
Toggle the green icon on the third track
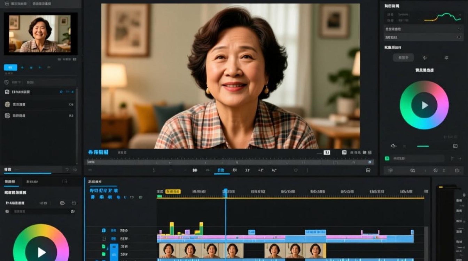tap(104, 246)
